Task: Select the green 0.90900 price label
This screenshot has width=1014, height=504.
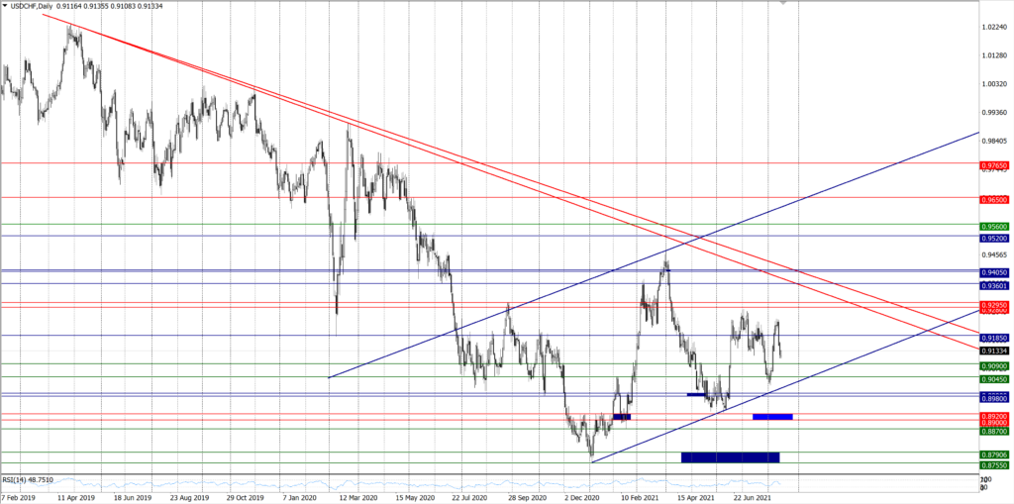Action: [x=994, y=365]
